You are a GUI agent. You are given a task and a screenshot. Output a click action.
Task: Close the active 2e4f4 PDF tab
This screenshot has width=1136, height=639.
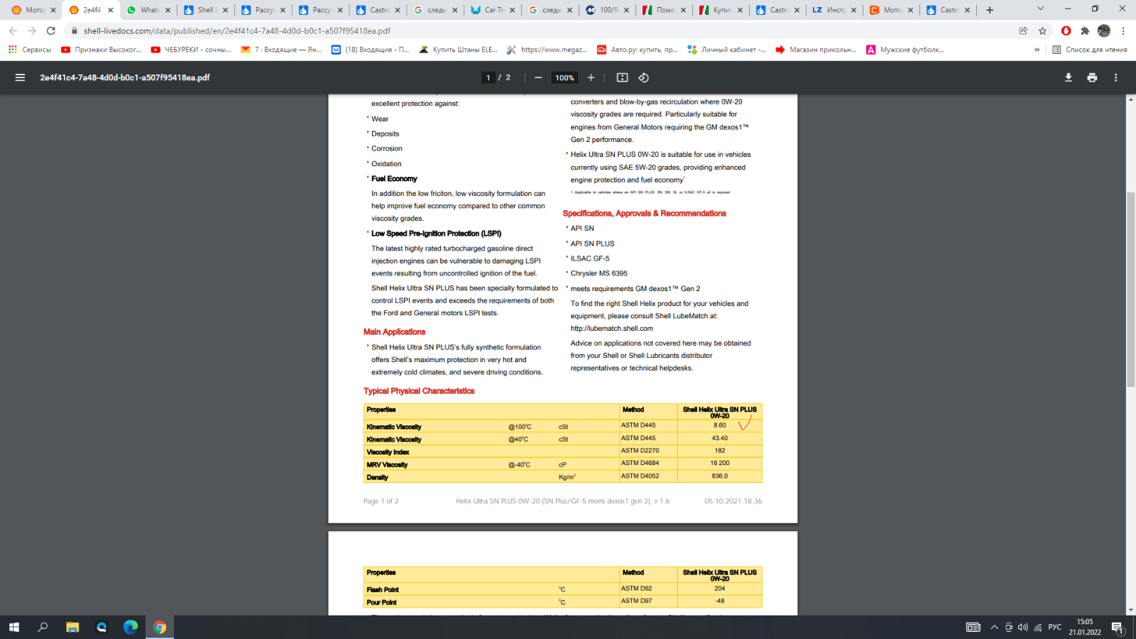110,10
